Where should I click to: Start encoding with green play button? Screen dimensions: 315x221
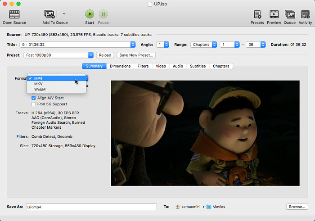click(90, 14)
